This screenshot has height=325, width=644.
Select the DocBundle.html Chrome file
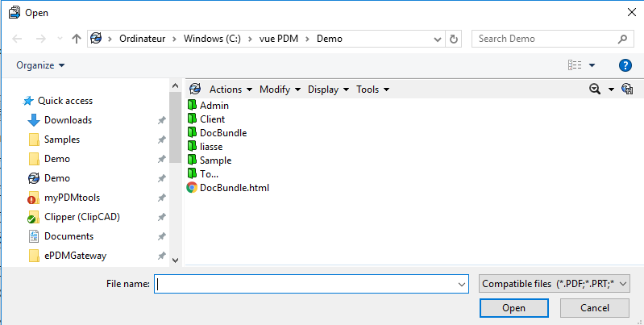pyautogui.click(x=234, y=188)
